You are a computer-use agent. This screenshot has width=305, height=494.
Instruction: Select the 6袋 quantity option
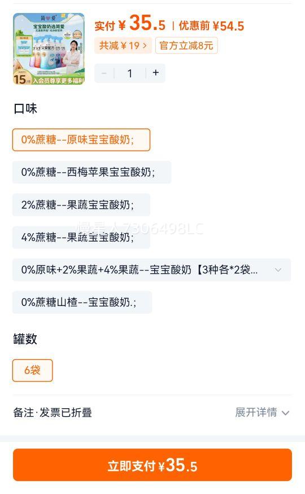[32, 370]
